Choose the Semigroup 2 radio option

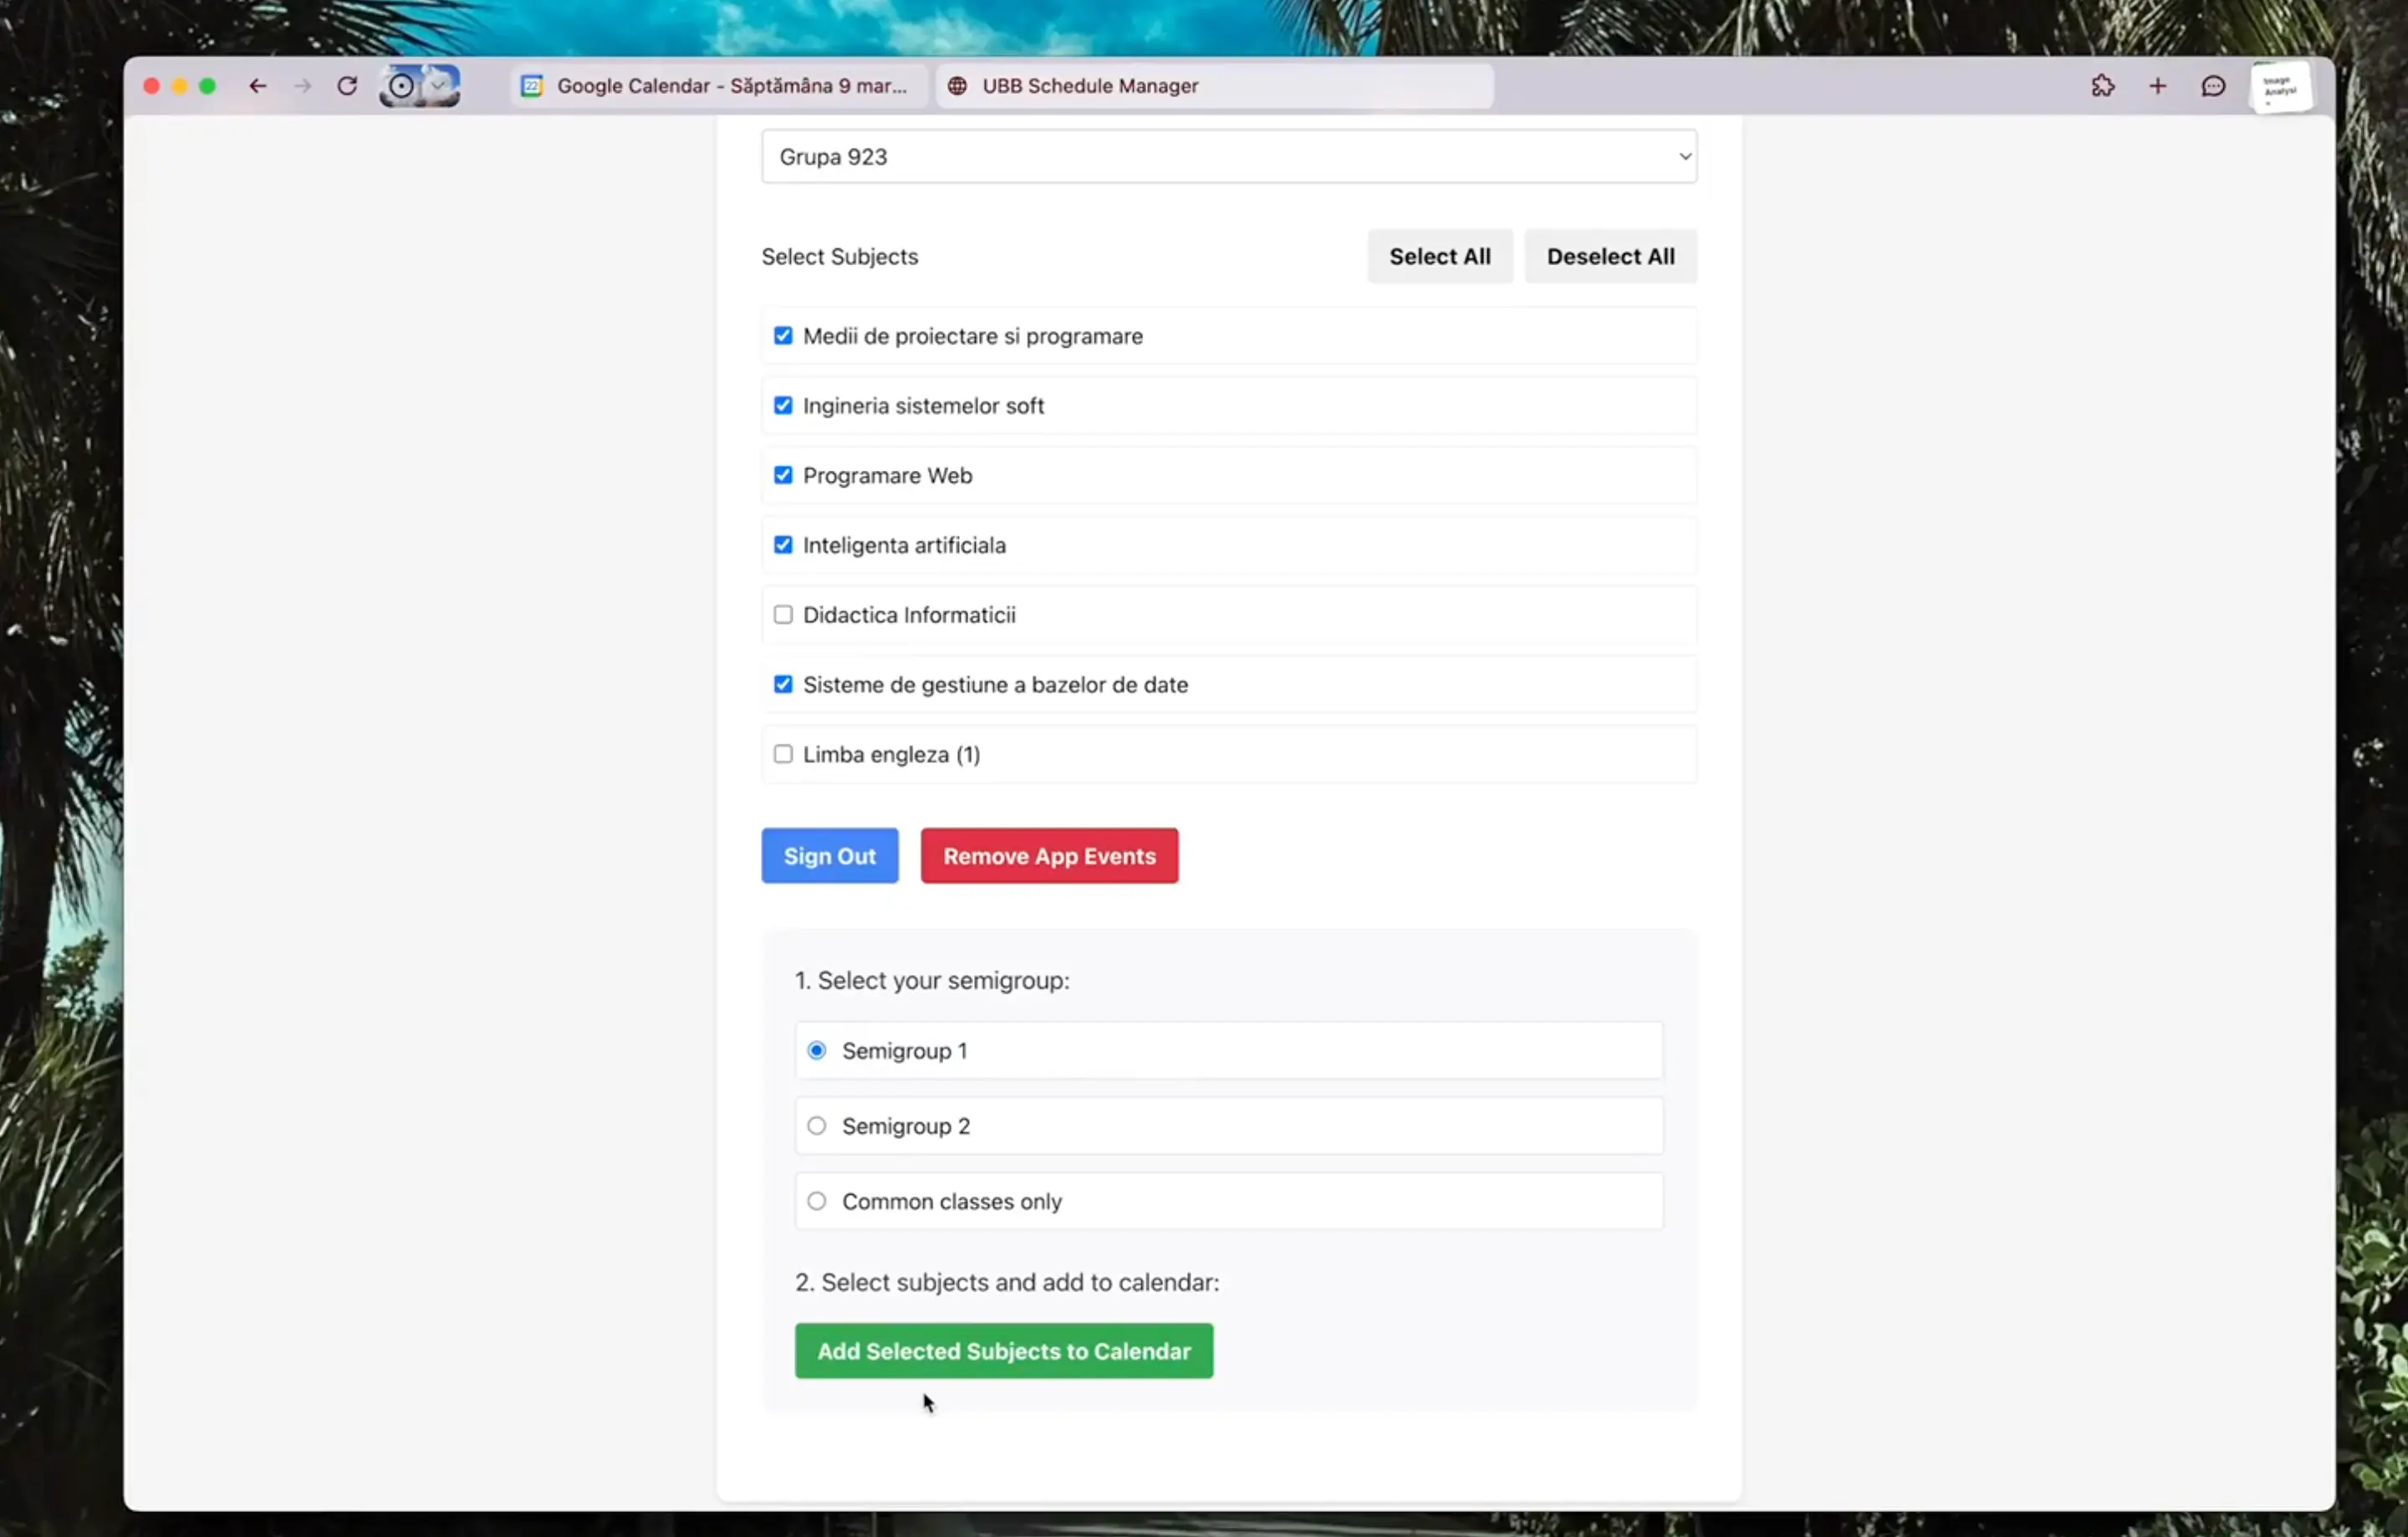(x=817, y=1126)
